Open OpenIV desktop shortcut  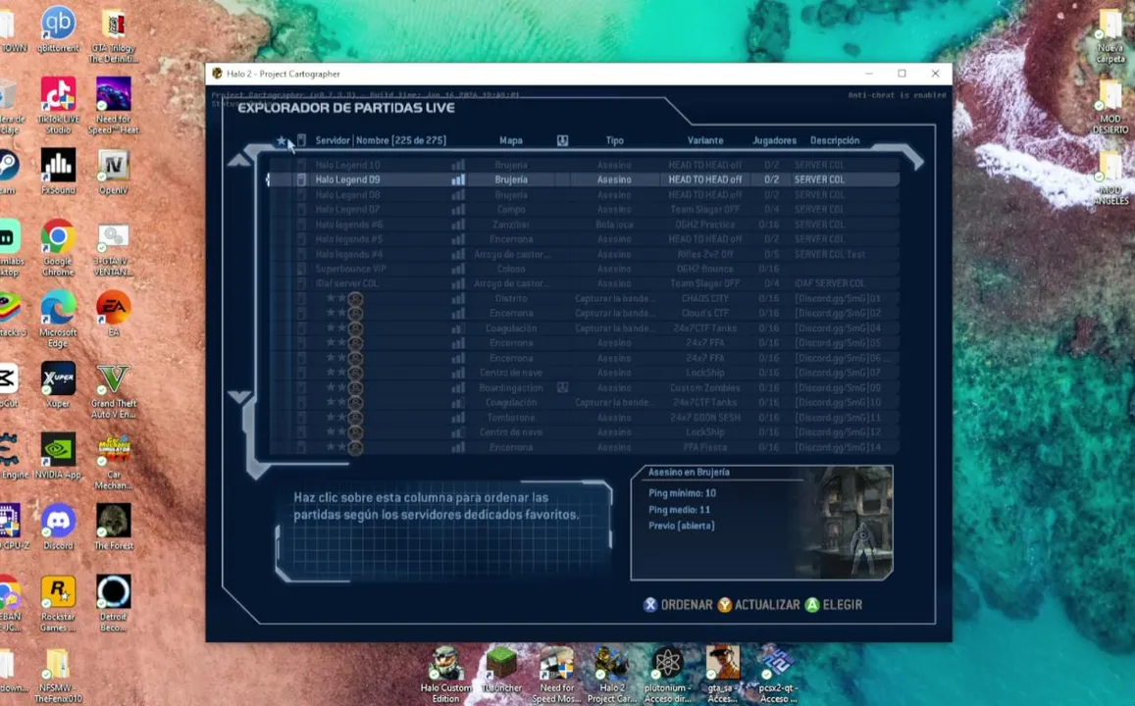tap(114, 171)
